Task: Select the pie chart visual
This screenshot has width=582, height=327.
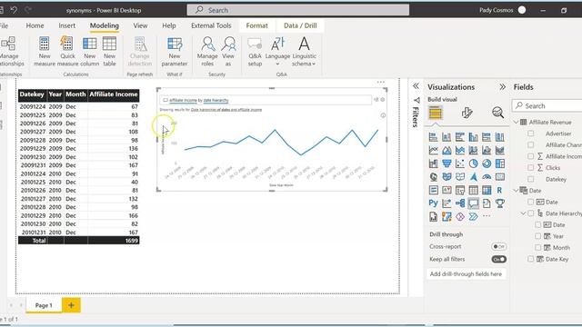Action: 473,163
